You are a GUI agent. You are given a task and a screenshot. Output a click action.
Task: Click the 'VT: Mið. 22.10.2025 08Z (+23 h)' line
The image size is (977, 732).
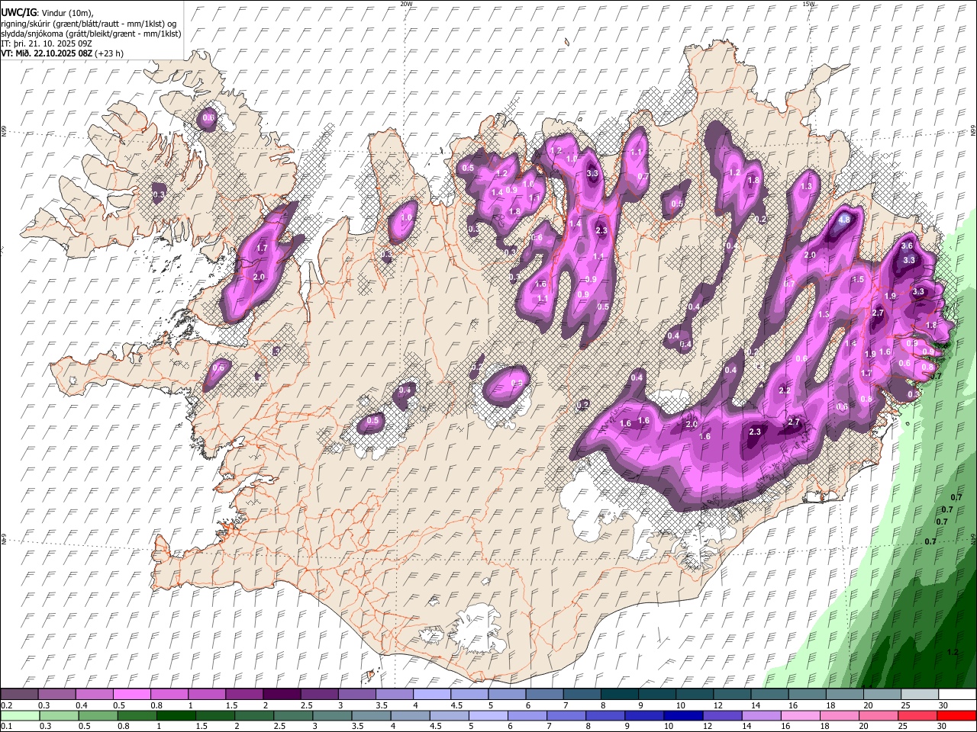62,53
